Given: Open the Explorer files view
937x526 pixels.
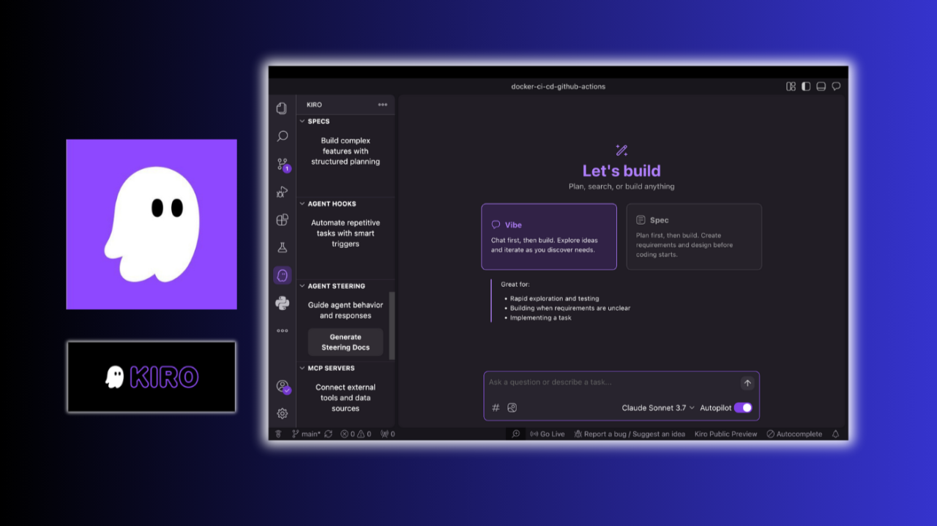Looking at the screenshot, I should tap(282, 108).
